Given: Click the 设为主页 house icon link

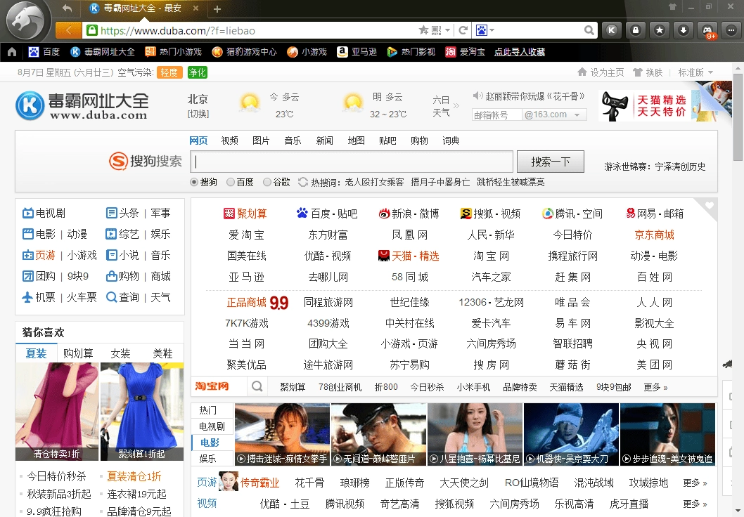Looking at the screenshot, I should point(601,72).
